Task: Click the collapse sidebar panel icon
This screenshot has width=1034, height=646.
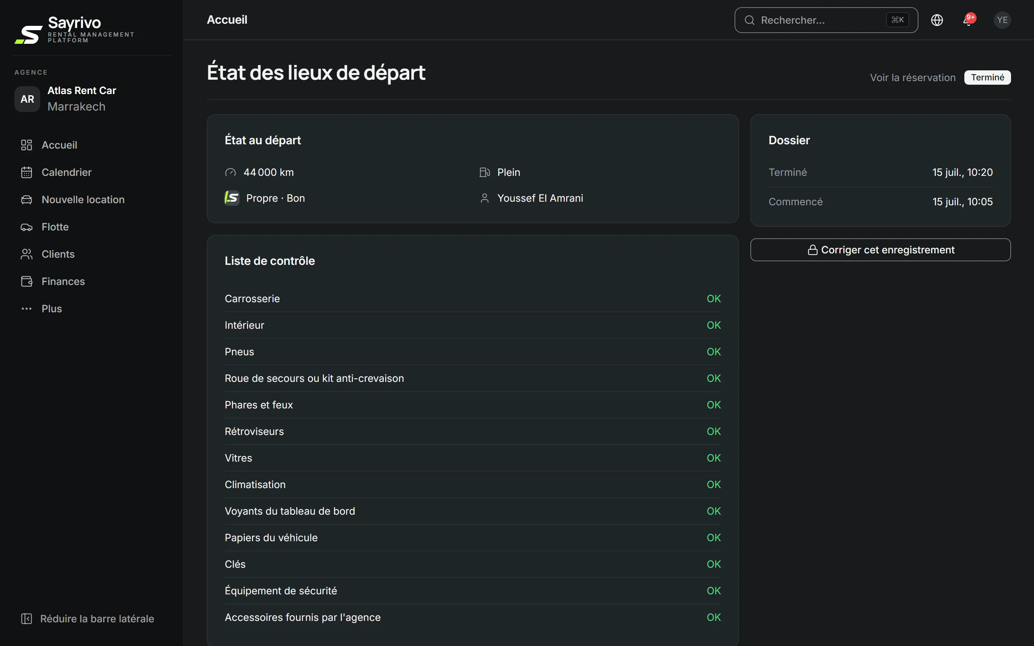Action: [x=27, y=619]
